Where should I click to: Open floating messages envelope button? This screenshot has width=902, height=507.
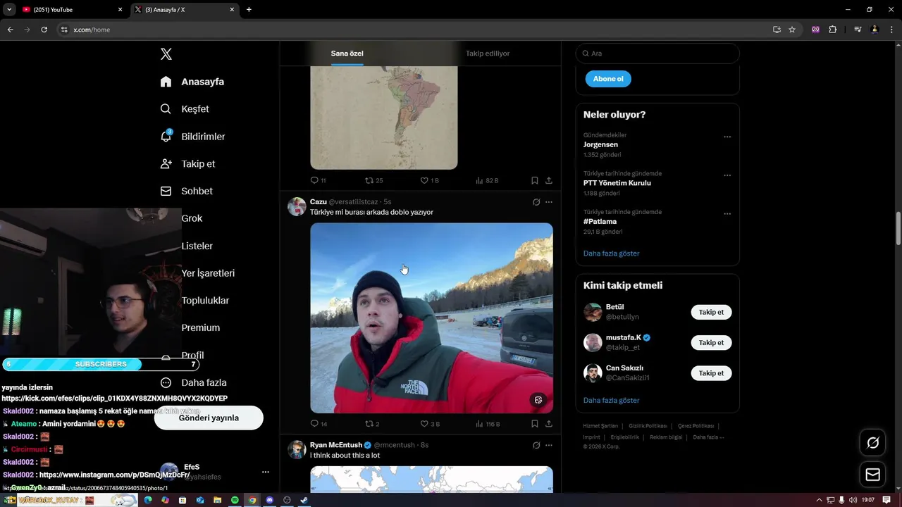(x=872, y=475)
